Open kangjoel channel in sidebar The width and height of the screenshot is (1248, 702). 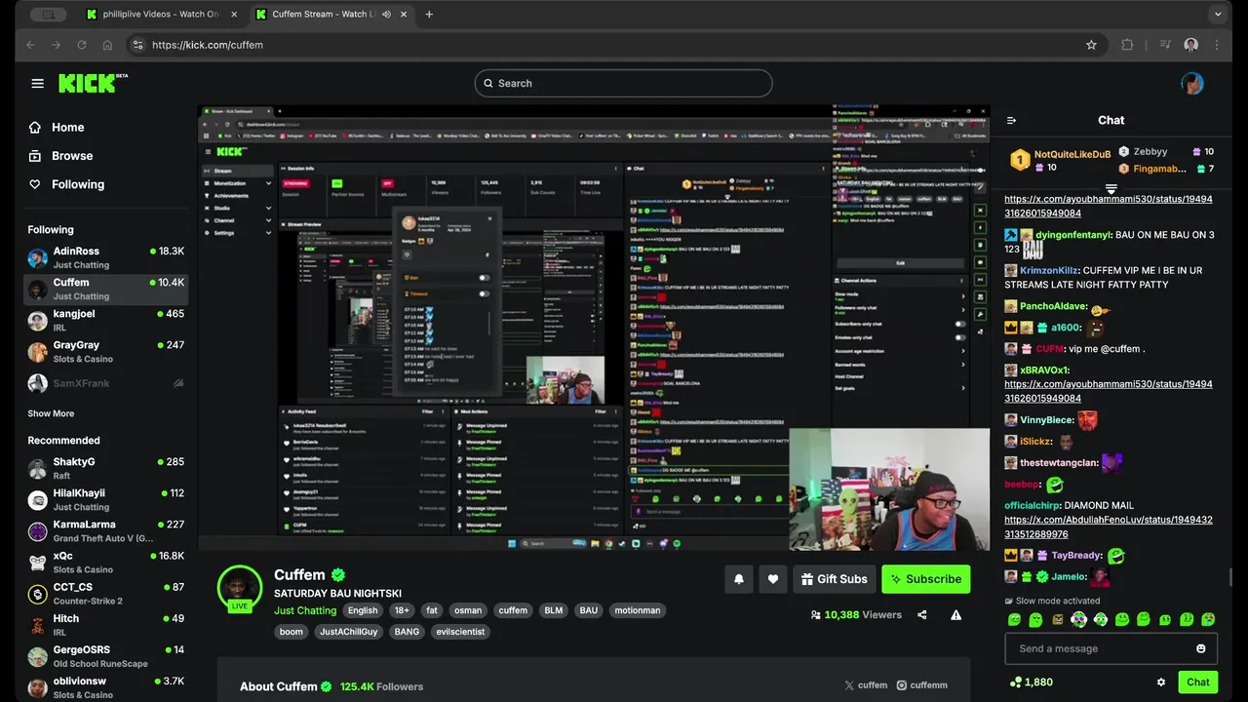[105, 321]
